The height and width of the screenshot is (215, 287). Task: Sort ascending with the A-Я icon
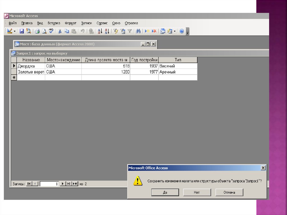[x=100, y=31]
